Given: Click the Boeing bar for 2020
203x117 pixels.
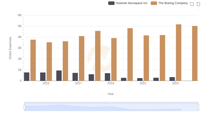Looking at the screenshot, I should coord(130,55).
